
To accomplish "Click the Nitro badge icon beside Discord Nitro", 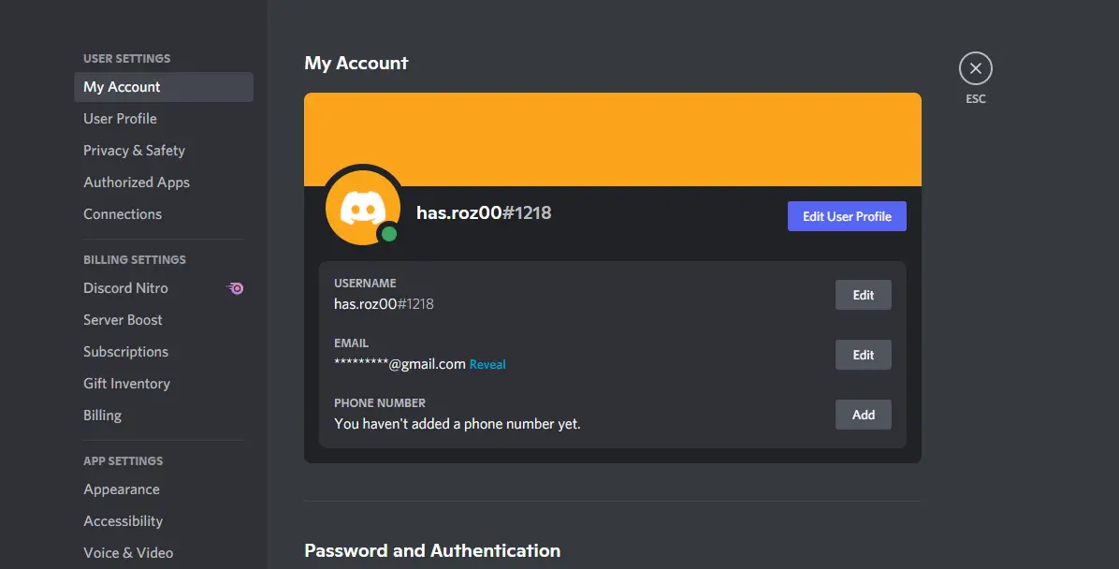I will click(x=236, y=288).
